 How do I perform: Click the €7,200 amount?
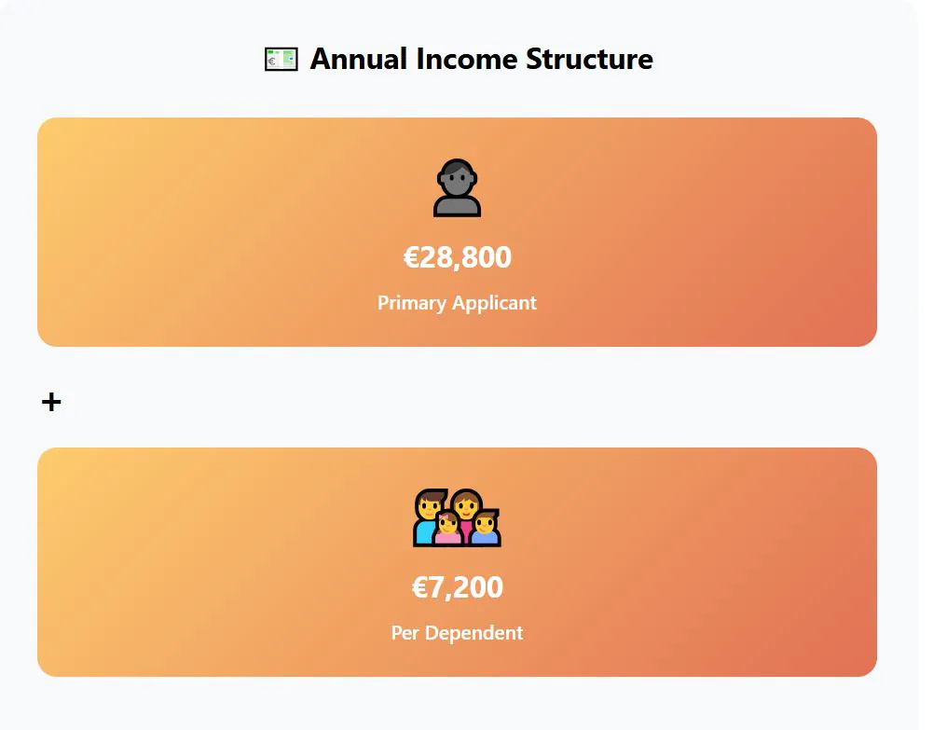[x=457, y=587]
